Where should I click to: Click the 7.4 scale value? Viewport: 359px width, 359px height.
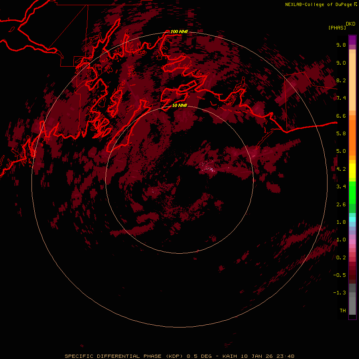341,98
